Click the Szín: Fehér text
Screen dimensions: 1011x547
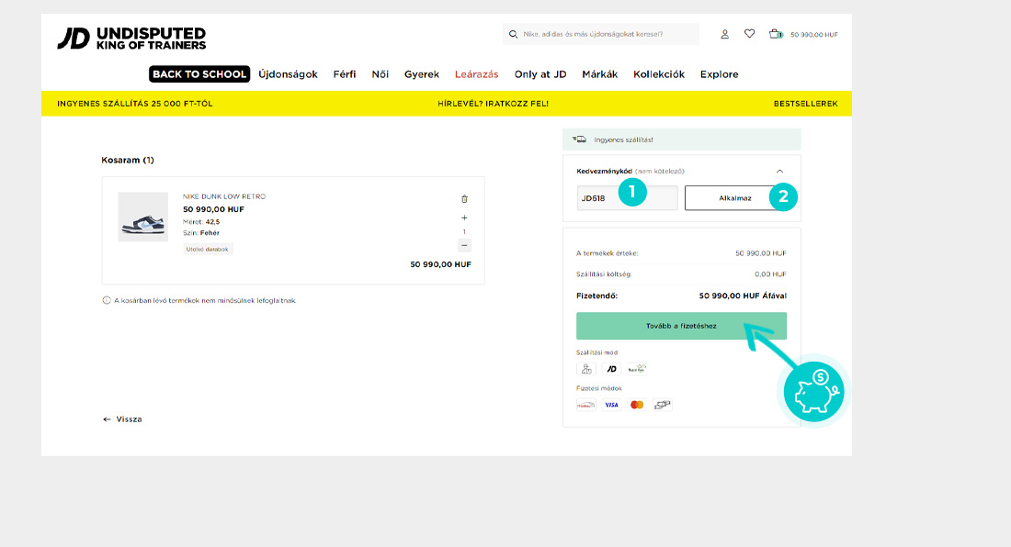[201, 233]
